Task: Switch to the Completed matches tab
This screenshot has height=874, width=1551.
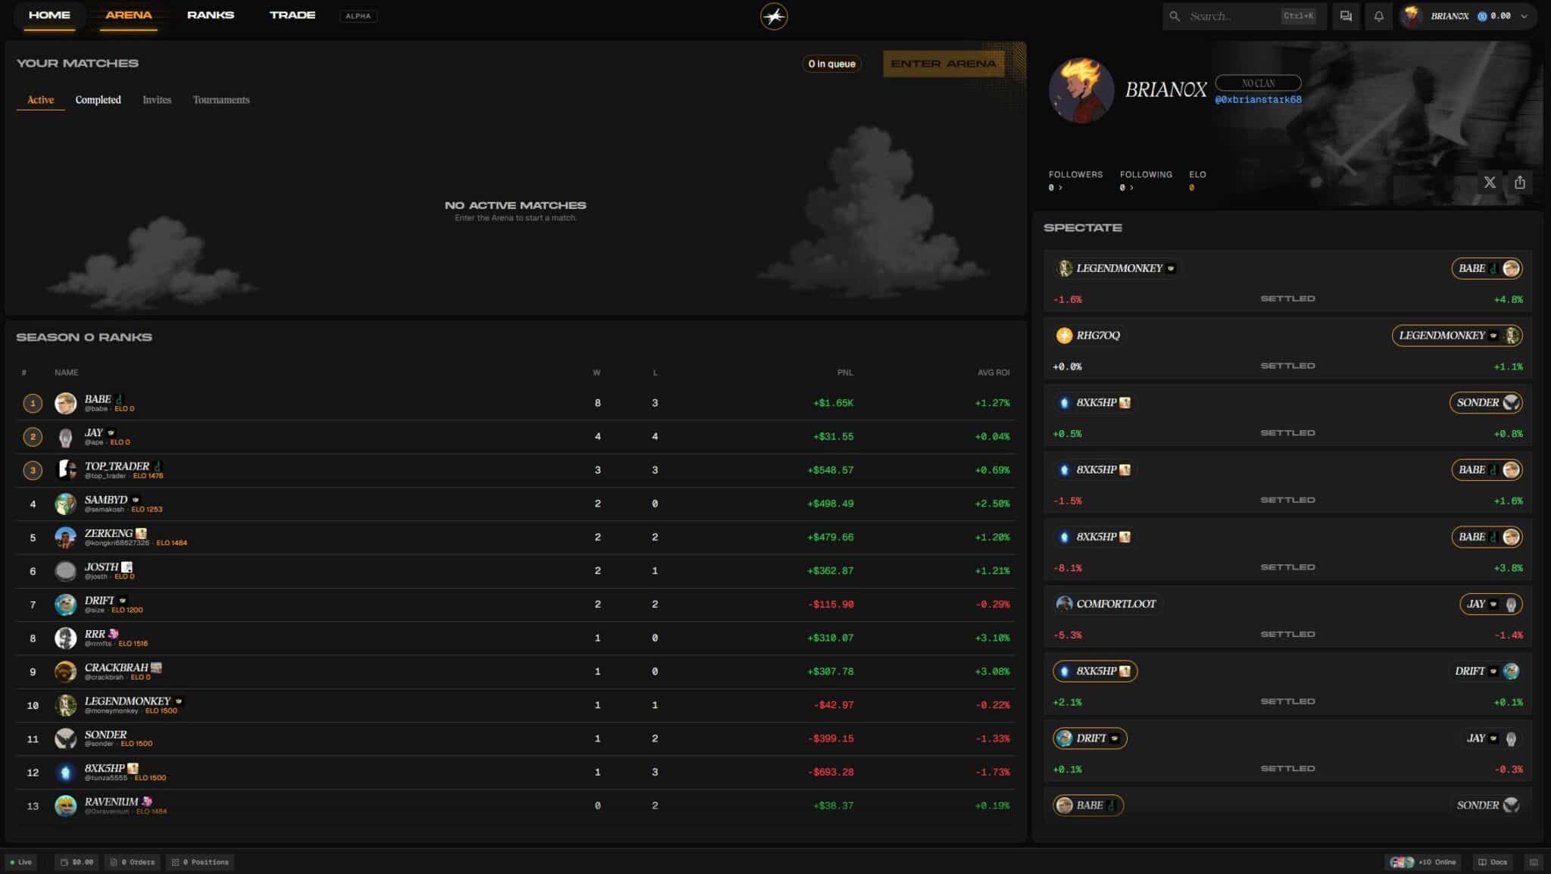Action: 98,100
